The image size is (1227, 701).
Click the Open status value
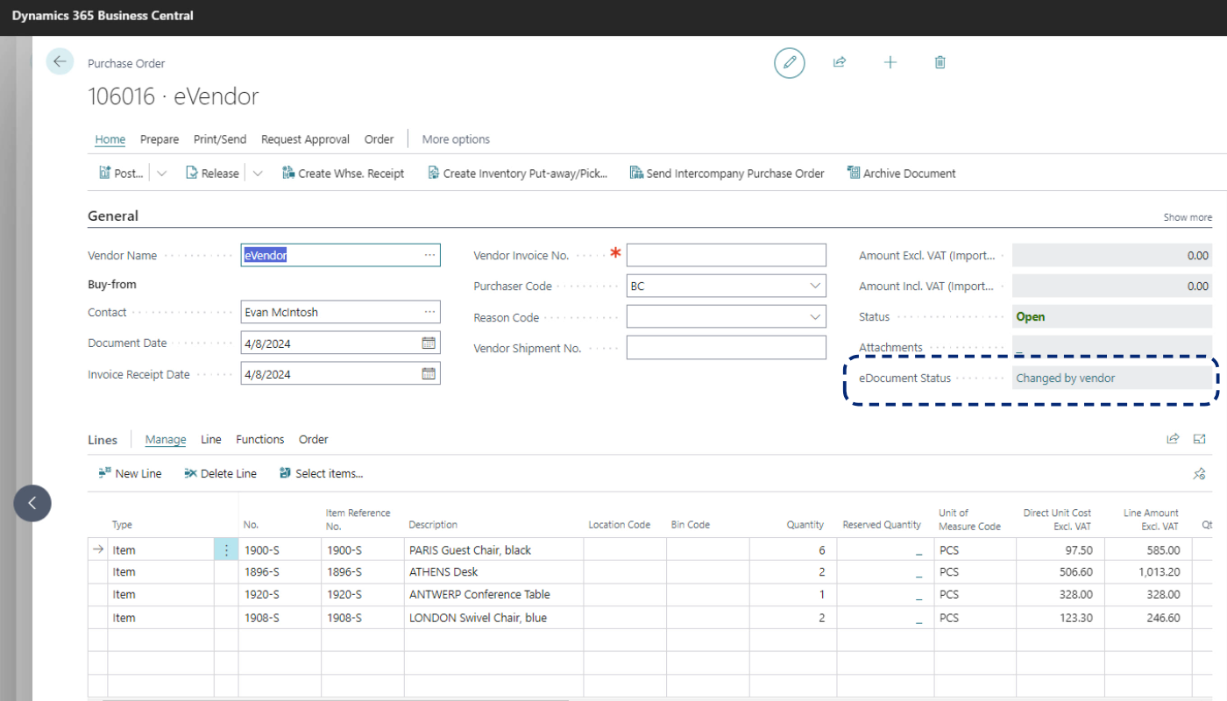coord(1031,317)
